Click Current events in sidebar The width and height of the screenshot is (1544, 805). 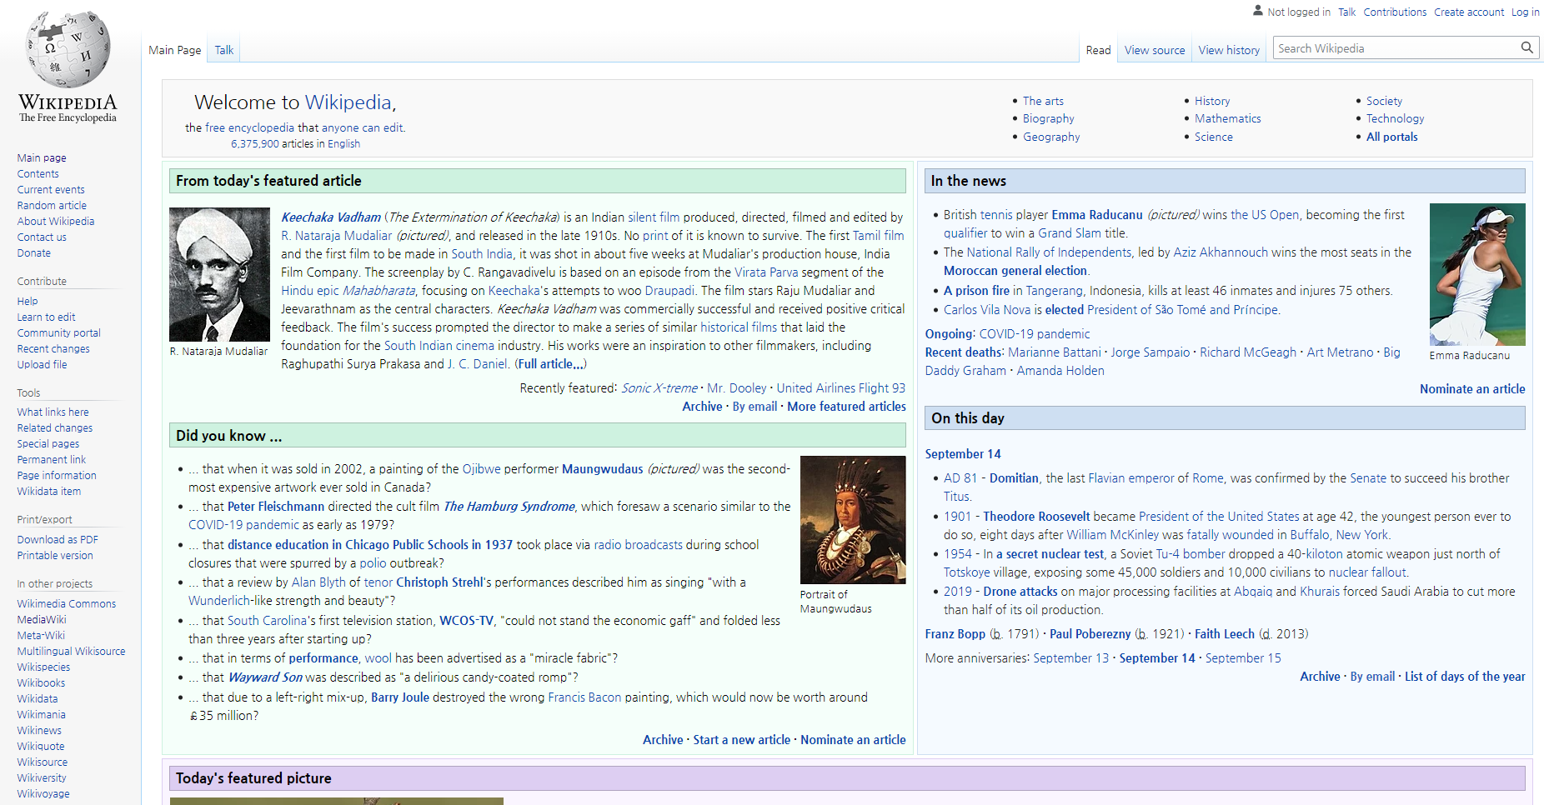click(51, 189)
